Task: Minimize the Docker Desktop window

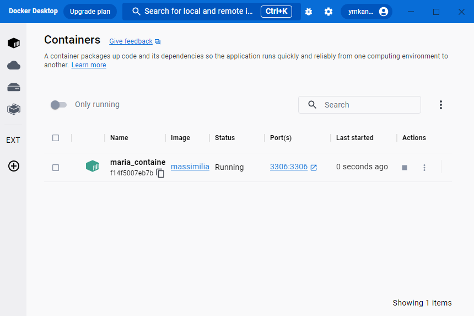Action: pos(411,12)
